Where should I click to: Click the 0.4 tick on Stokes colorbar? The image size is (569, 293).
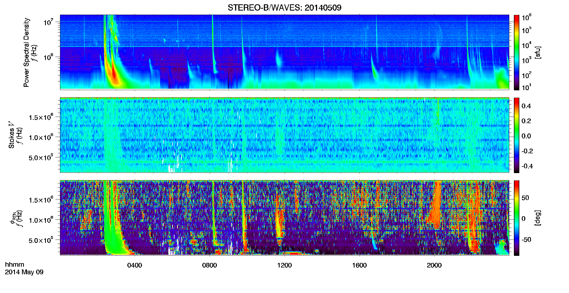[x=526, y=106]
